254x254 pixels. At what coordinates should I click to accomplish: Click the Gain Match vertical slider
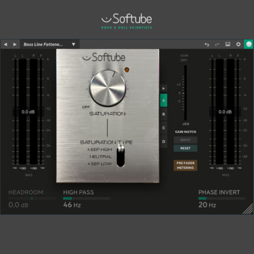185,93
